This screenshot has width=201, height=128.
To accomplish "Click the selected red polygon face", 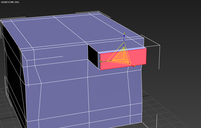I will click(123, 59).
